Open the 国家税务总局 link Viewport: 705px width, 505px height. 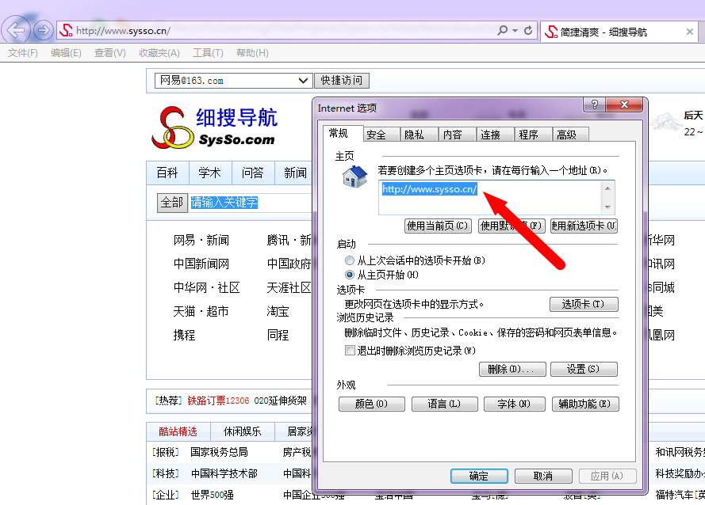coord(219,453)
